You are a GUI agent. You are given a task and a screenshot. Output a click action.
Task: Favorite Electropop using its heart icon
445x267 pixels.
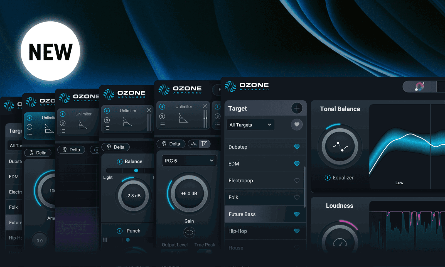tap(297, 180)
